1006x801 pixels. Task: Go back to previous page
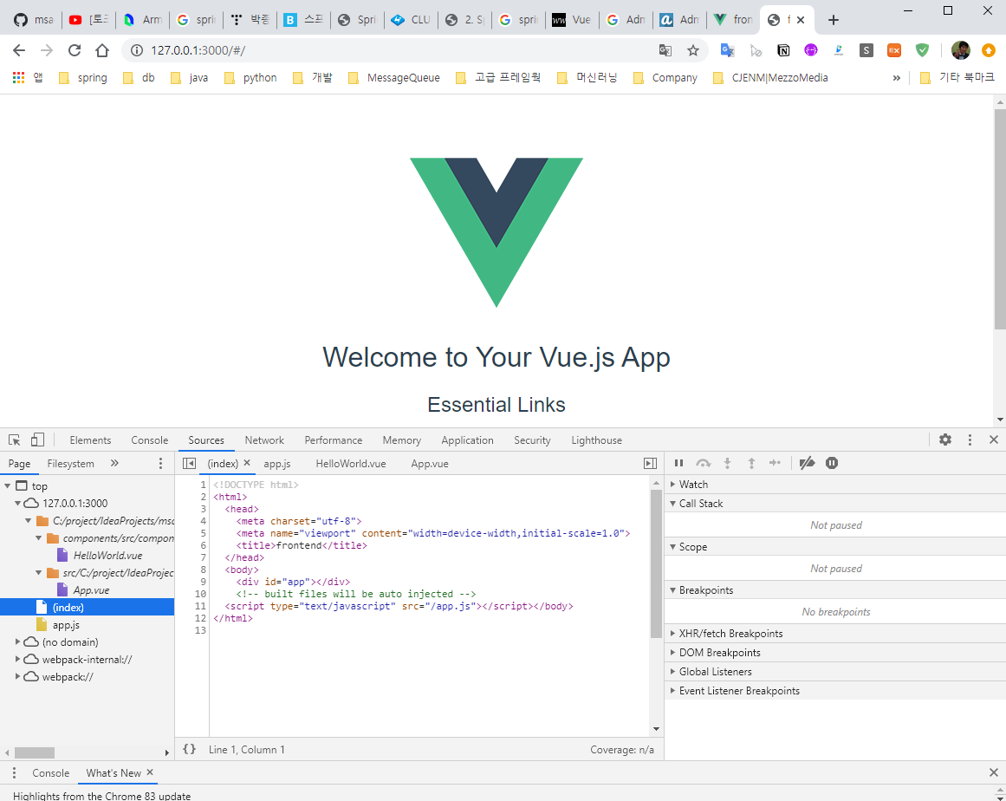pyautogui.click(x=19, y=50)
